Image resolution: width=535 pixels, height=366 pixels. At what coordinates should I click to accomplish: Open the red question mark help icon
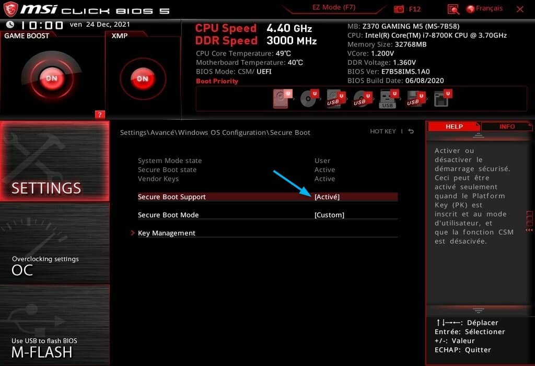pos(100,115)
